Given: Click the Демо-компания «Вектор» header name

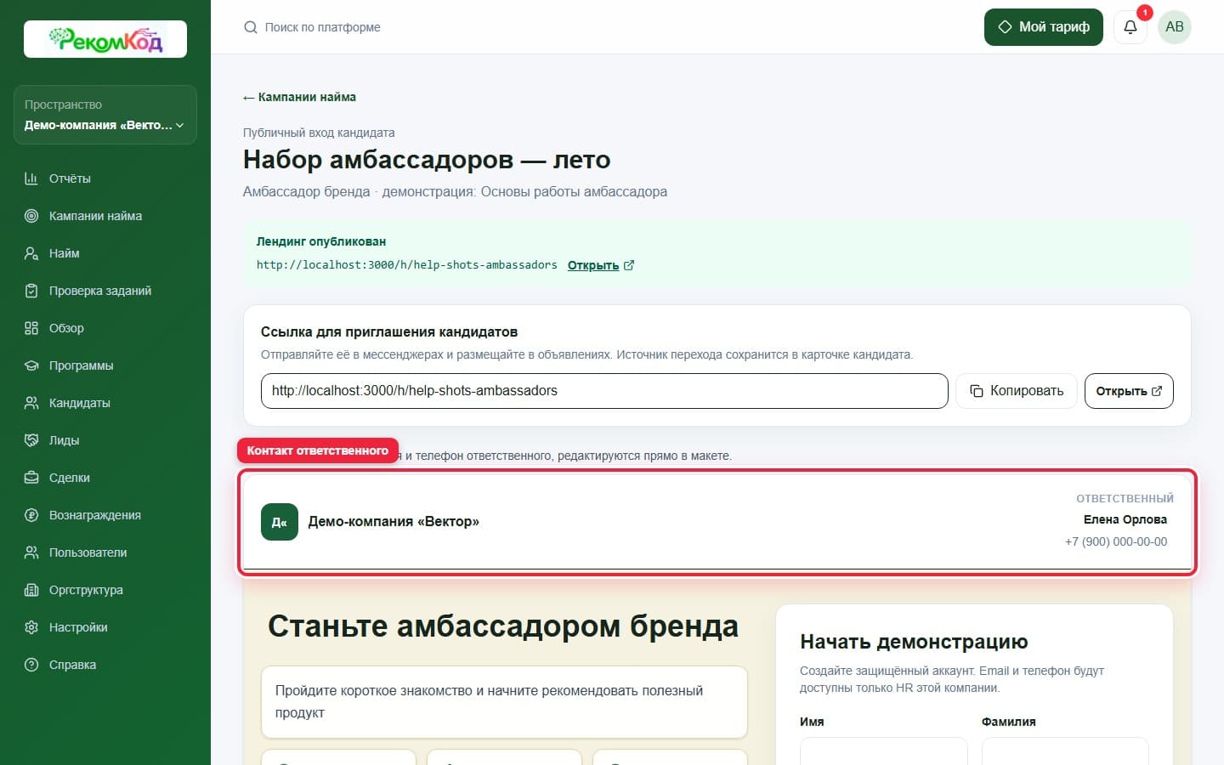Looking at the screenshot, I should [x=394, y=522].
